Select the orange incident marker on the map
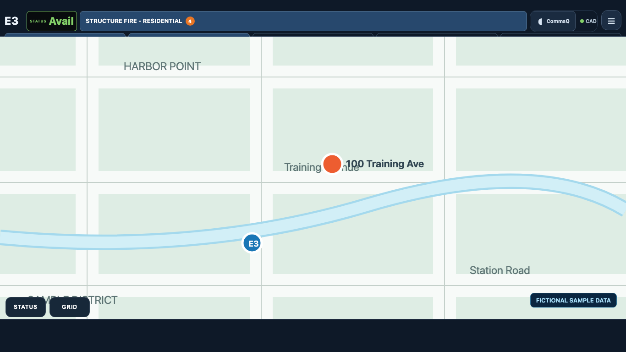This screenshot has width=626, height=352. [x=332, y=164]
